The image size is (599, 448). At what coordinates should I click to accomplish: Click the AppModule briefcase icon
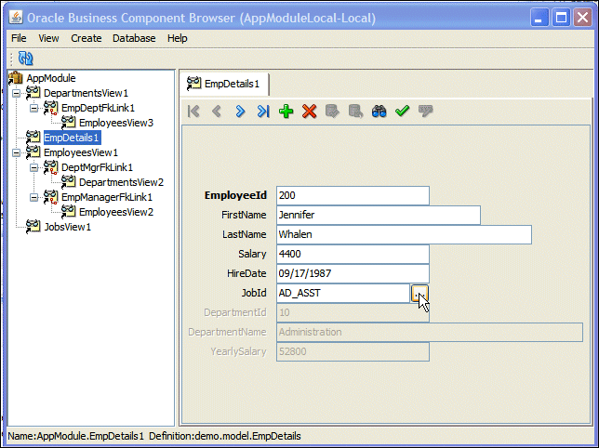tap(16, 78)
